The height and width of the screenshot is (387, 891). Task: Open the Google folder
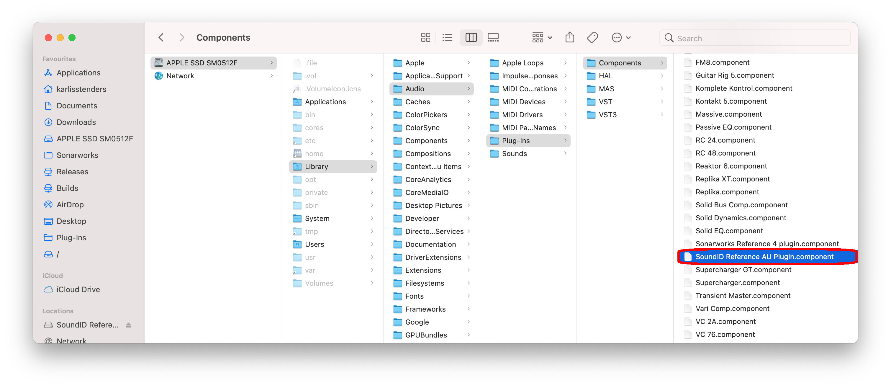click(x=431, y=322)
